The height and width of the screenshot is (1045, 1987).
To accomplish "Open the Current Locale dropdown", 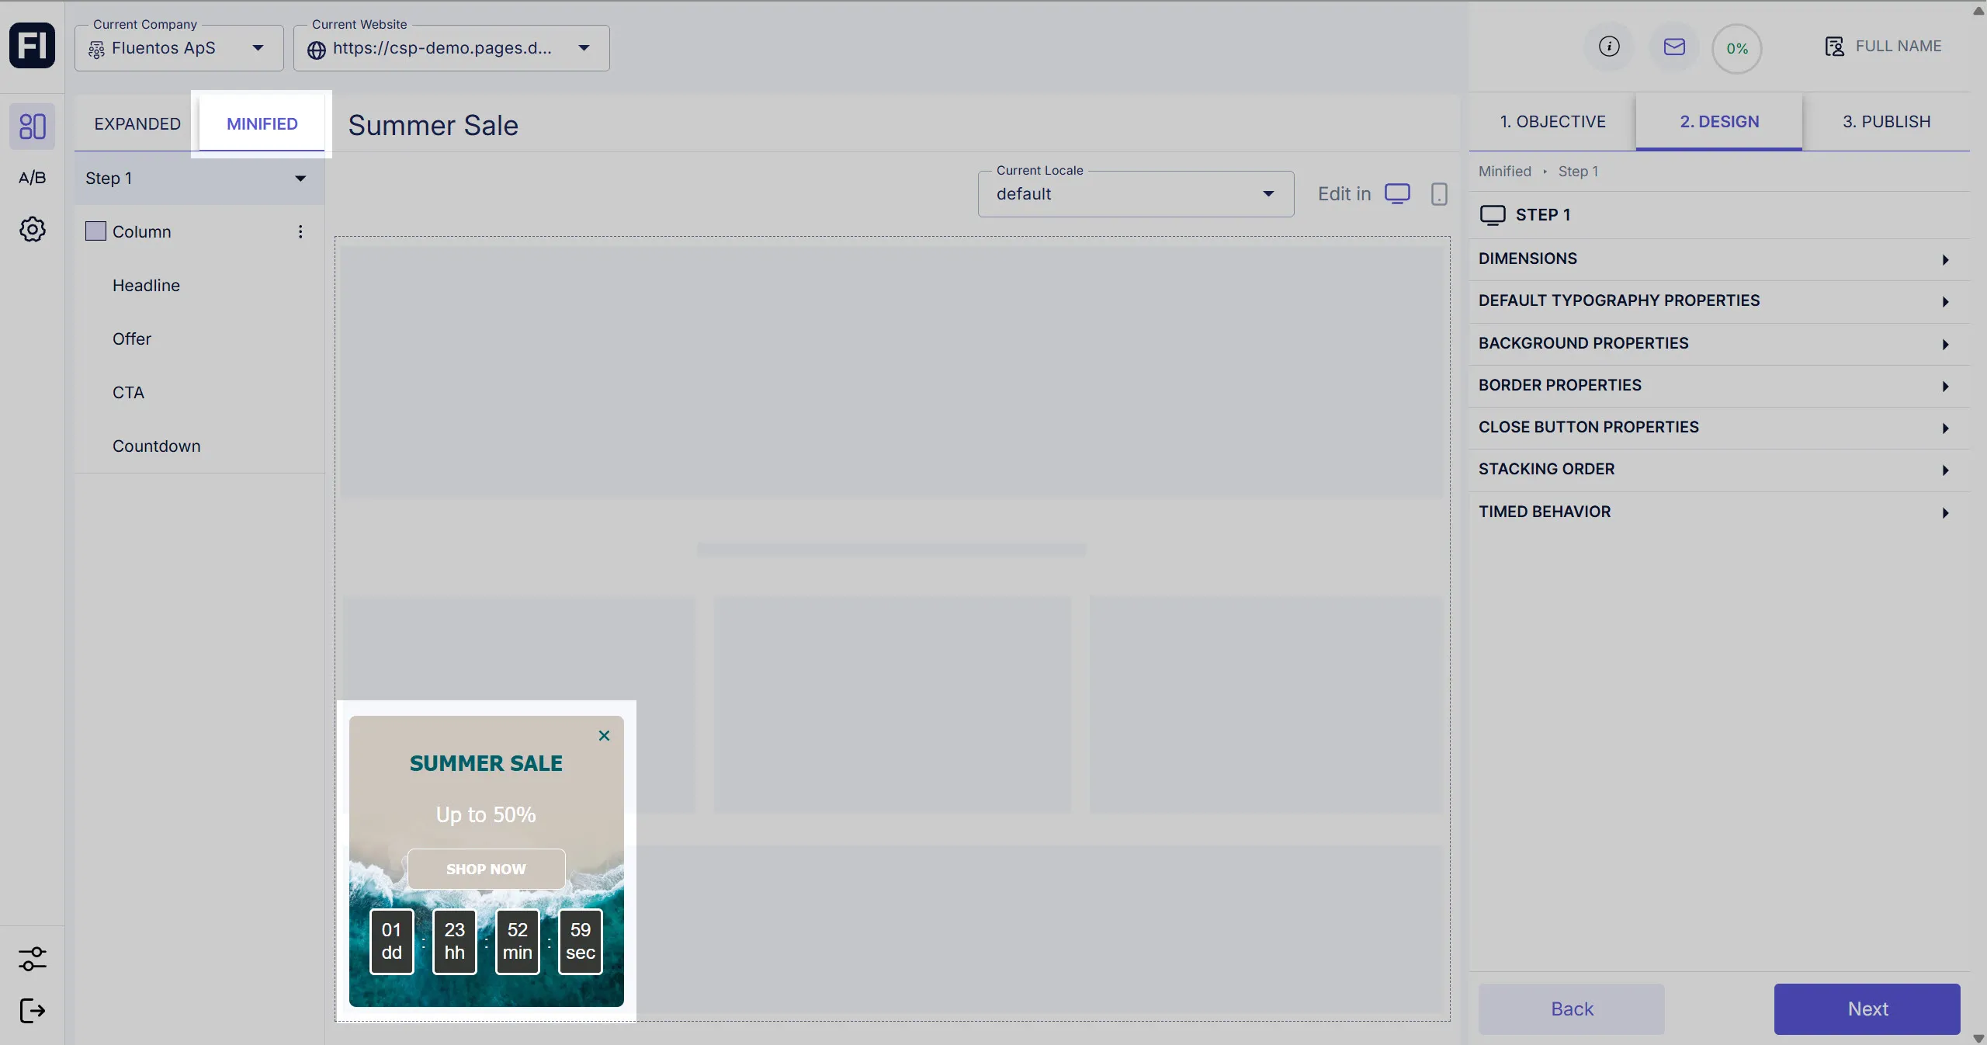I will point(1135,194).
